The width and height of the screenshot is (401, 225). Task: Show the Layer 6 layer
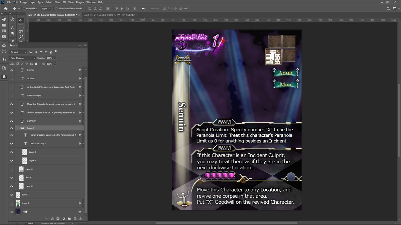click(12, 169)
